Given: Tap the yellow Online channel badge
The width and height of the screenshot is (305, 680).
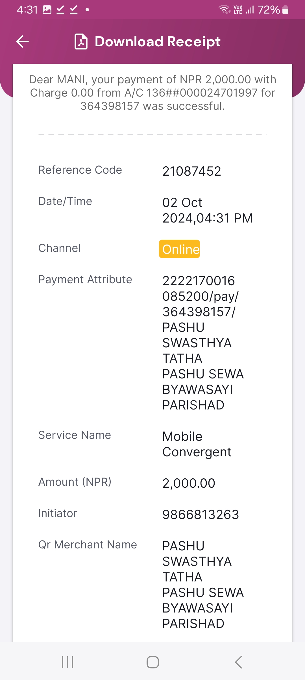Looking at the screenshot, I should tap(180, 249).
